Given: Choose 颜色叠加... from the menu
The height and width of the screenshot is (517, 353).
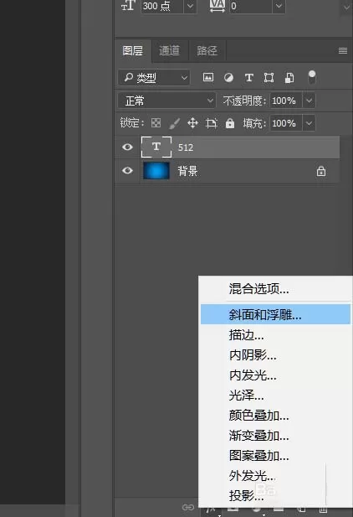Looking at the screenshot, I should coord(275,416).
